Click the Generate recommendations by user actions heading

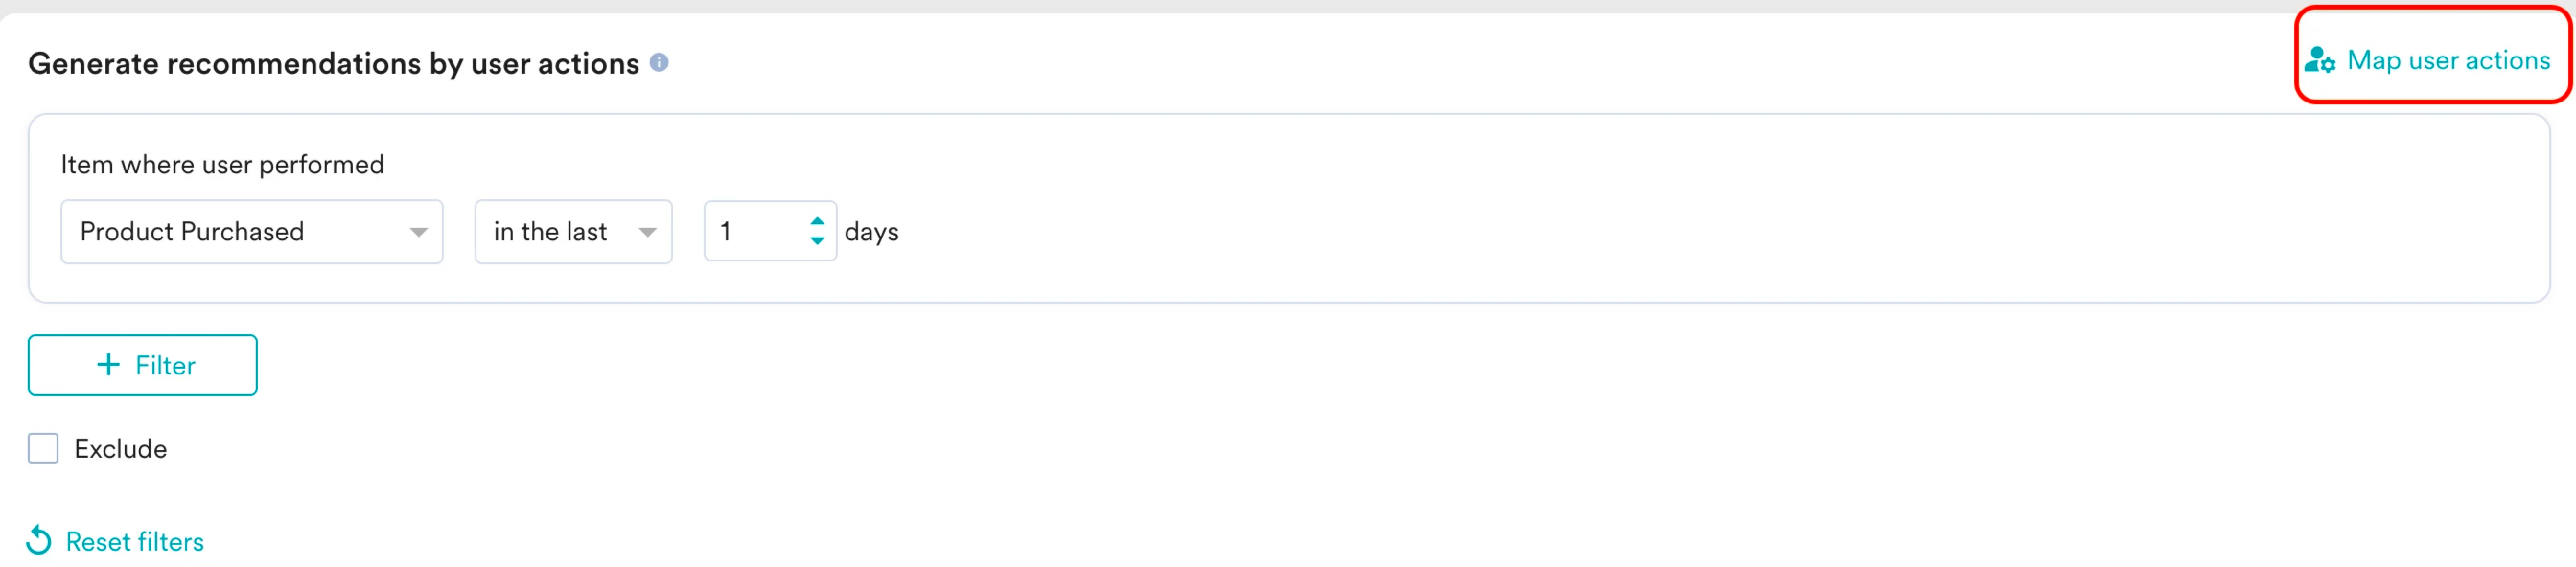pos(333,63)
